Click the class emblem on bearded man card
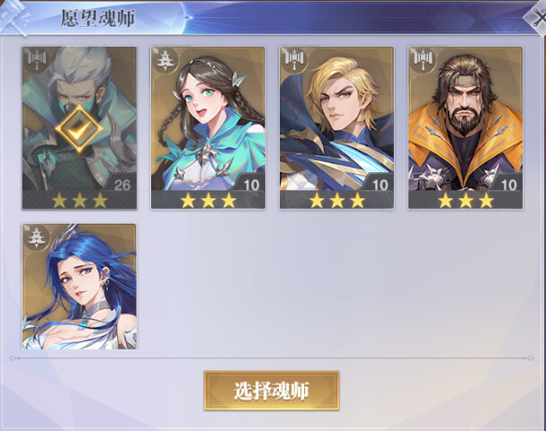This screenshot has width=546, height=431. (x=423, y=58)
